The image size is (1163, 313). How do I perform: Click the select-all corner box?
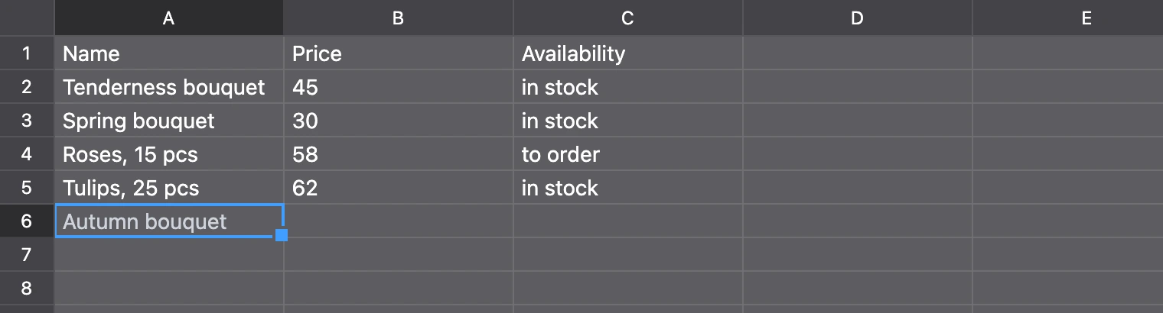click(27, 18)
